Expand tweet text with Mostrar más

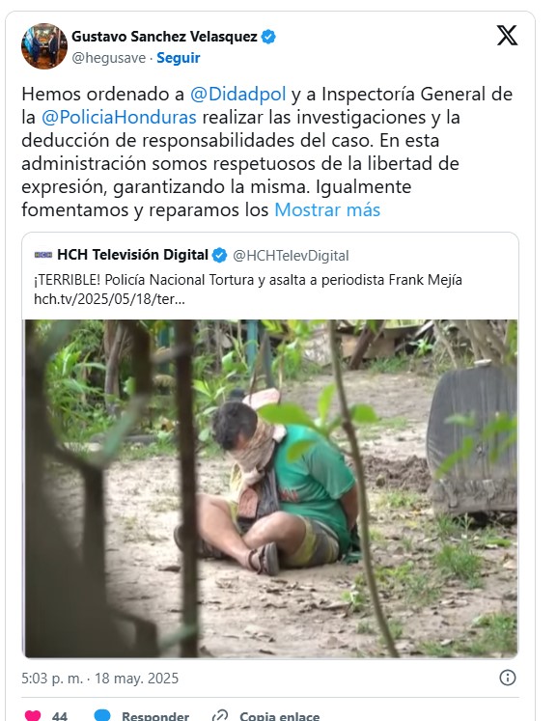[x=327, y=210]
